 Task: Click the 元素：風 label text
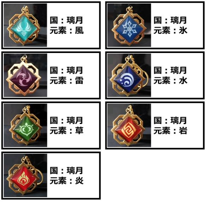[x=67, y=30]
